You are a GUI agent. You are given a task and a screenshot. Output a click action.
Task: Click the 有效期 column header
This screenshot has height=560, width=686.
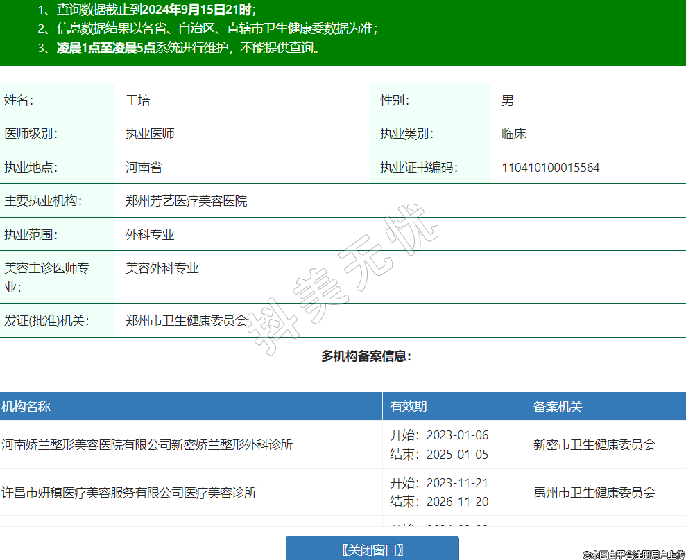[409, 407]
